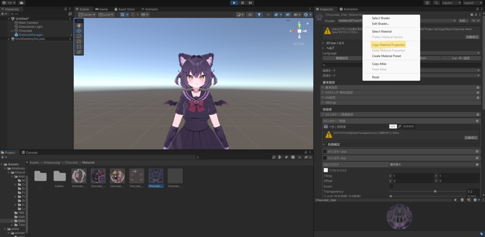Select the Transform tool in Scene view
485x237 pixels.
(x=79, y=52)
